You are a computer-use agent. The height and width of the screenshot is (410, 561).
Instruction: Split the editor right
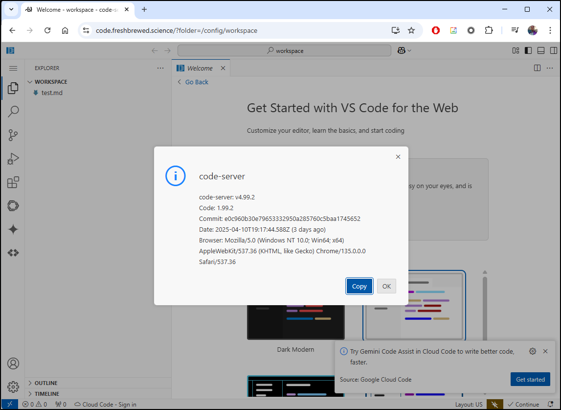tap(537, 68)
